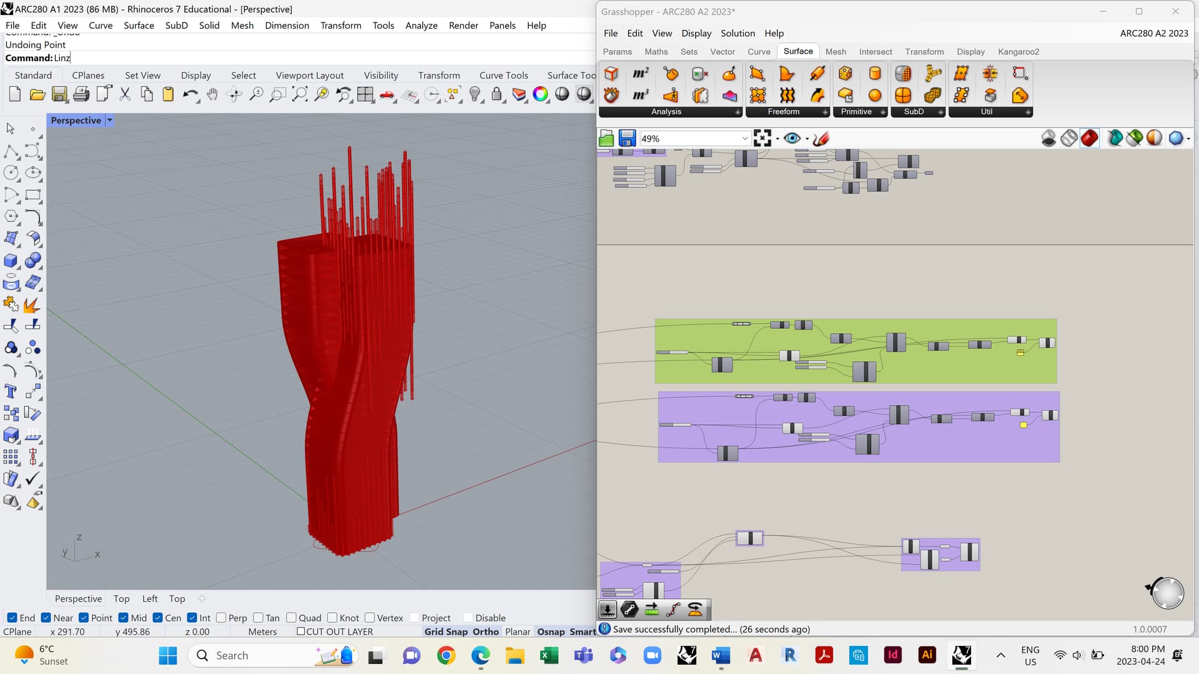
Task: Click the Undo arrow in Rhino toolbar
Action: pyautogui.click(x=189, y=94)
